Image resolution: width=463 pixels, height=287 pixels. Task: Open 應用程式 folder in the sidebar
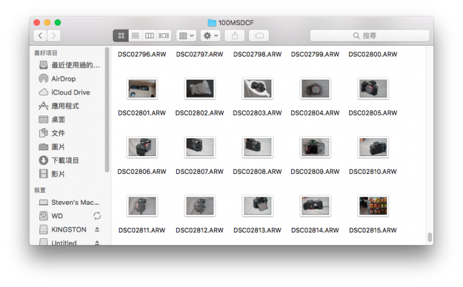[59, 106]
